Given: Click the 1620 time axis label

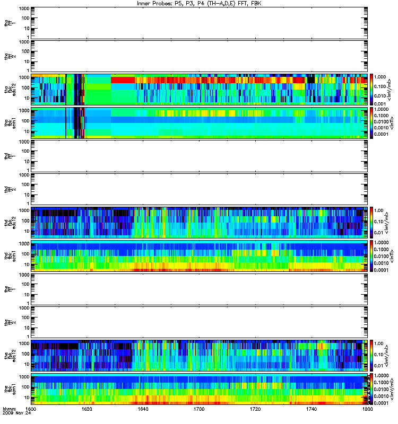Looking at the screenshot, I should (87, 409).
